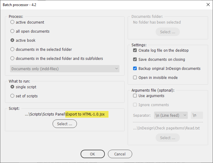Screen dimensions: 213x163
Task: Click the separator '\n' text field
Action: 197,115
